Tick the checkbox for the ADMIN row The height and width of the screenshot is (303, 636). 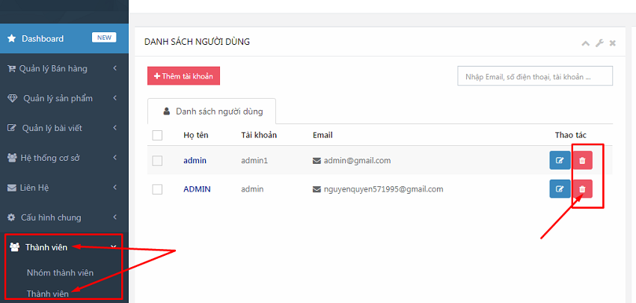(x=157, y=189)
